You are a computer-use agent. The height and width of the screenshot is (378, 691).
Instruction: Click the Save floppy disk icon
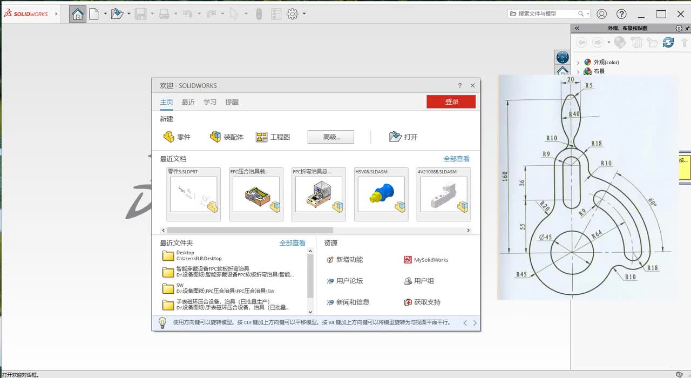(x=141, y=14)
